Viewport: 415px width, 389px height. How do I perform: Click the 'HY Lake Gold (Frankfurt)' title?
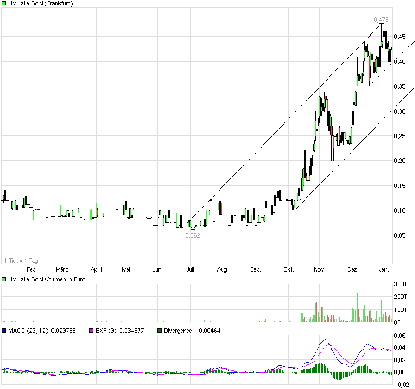coord(40,3)
